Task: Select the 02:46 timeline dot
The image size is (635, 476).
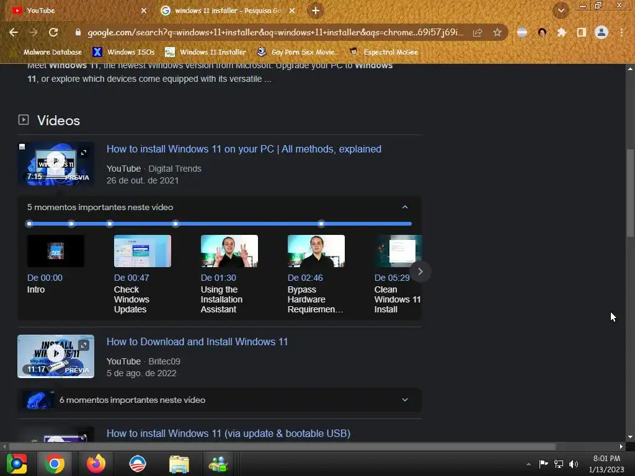Action: 175,223
